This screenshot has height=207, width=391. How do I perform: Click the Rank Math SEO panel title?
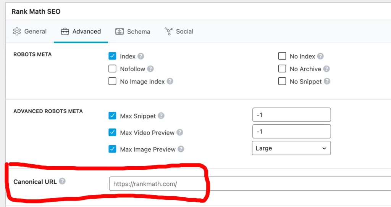36,11
